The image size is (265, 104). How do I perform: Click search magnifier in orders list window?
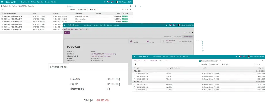click(x=131, y=6)
